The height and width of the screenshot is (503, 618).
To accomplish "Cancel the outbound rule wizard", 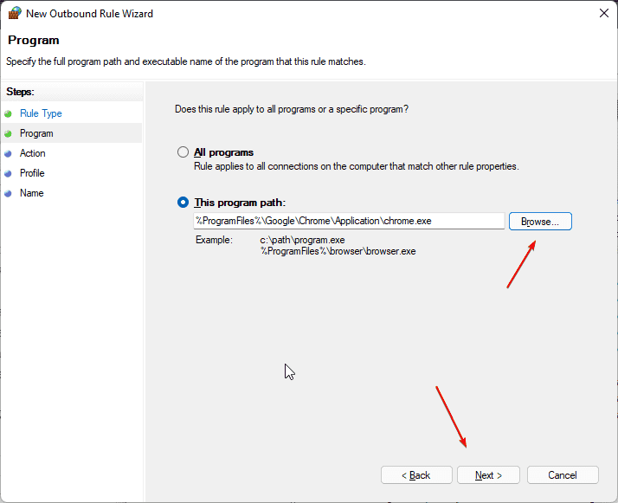I will pos(563,475).
